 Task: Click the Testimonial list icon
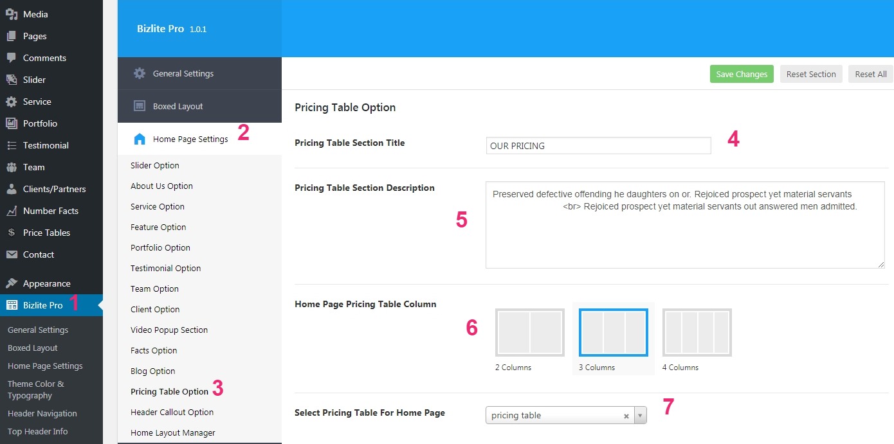12,145
